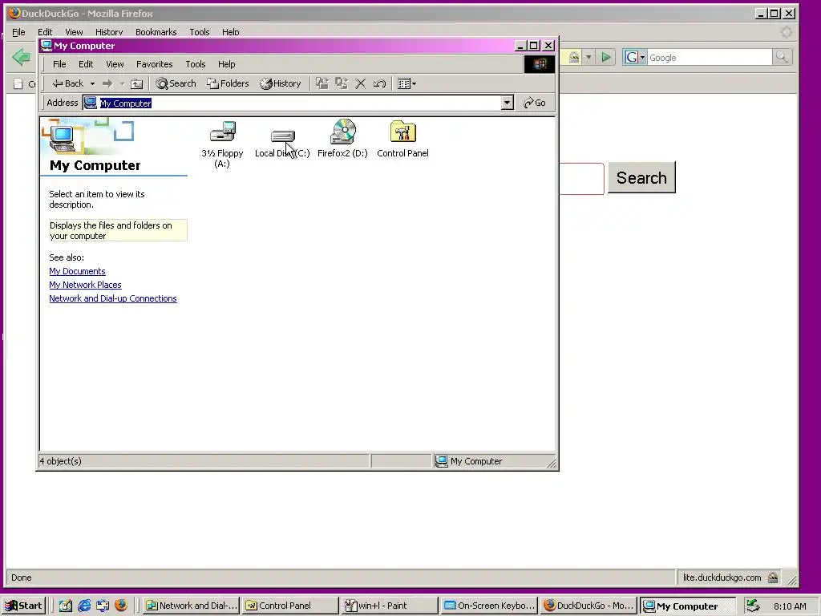Viewport: 821px width, 616px height.
Task: Expand the Address bar dropdown arrow
Action: pyautogui.click(x=507, y=103)
